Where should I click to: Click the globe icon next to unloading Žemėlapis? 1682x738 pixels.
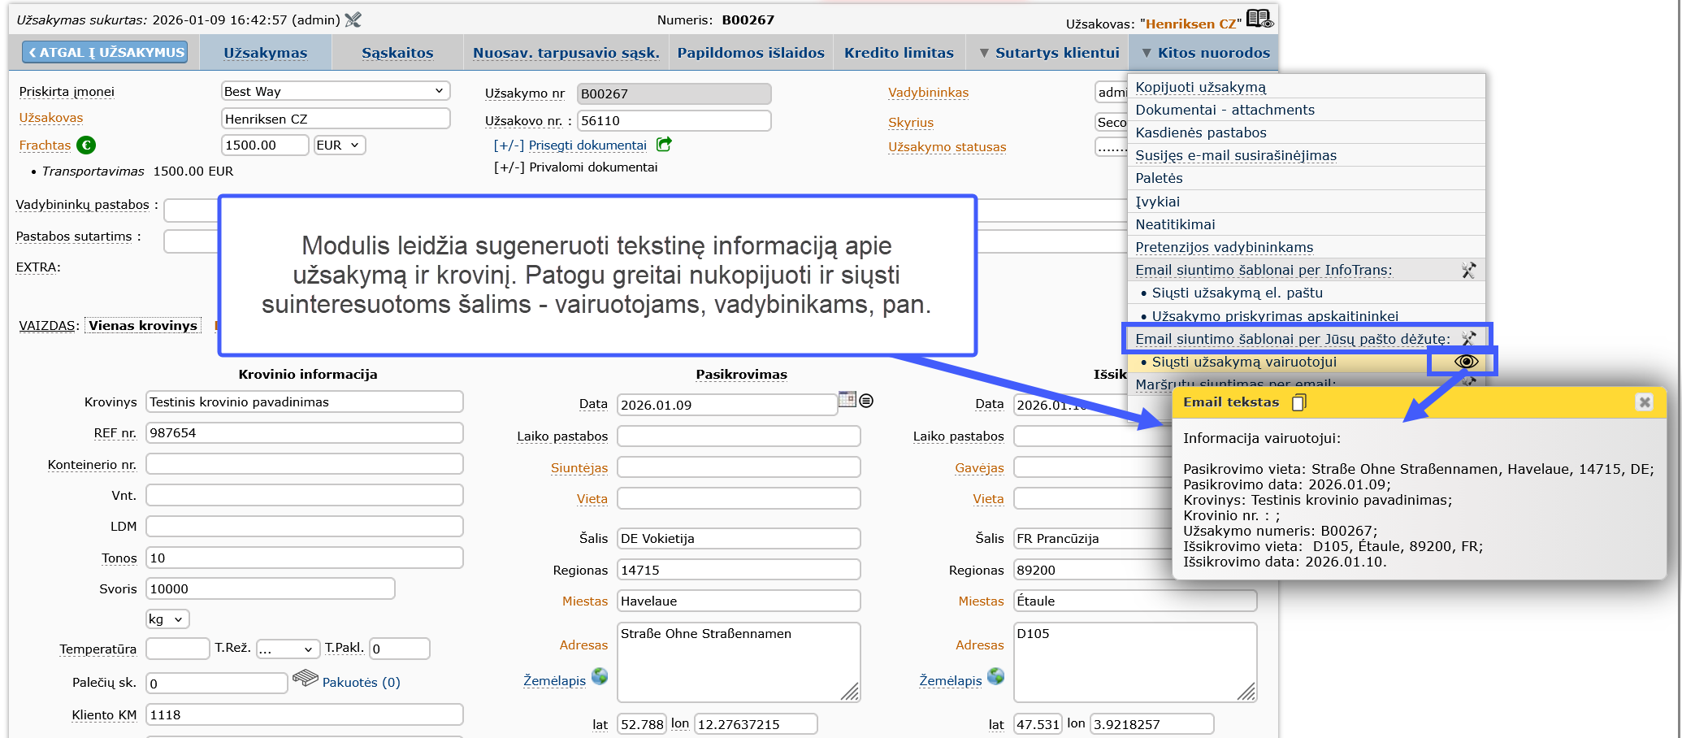pos(995,676)
